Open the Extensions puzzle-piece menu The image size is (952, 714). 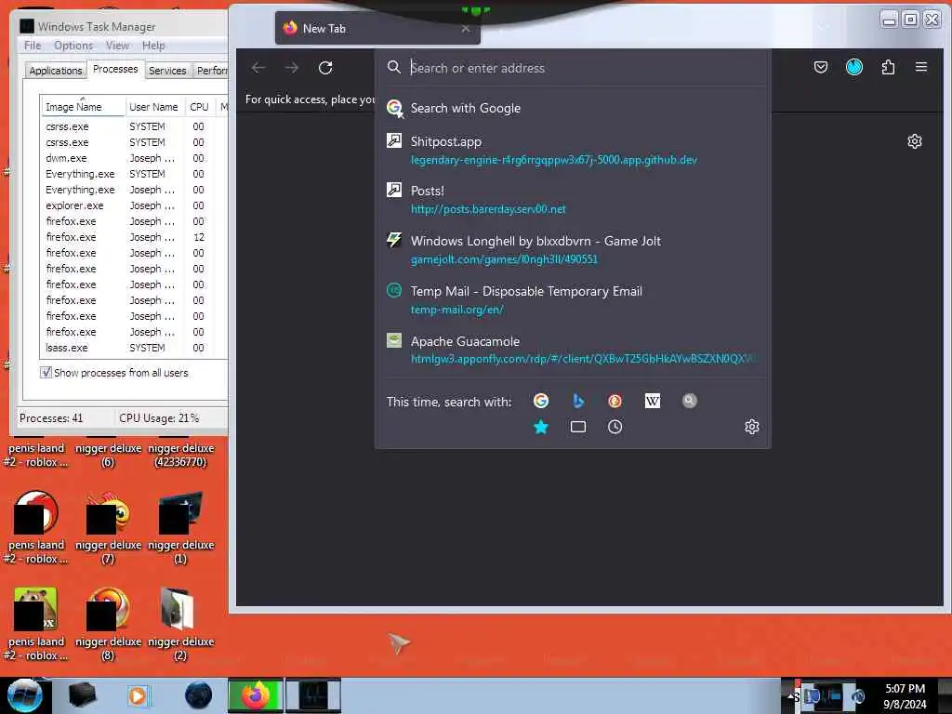point(888,67)
